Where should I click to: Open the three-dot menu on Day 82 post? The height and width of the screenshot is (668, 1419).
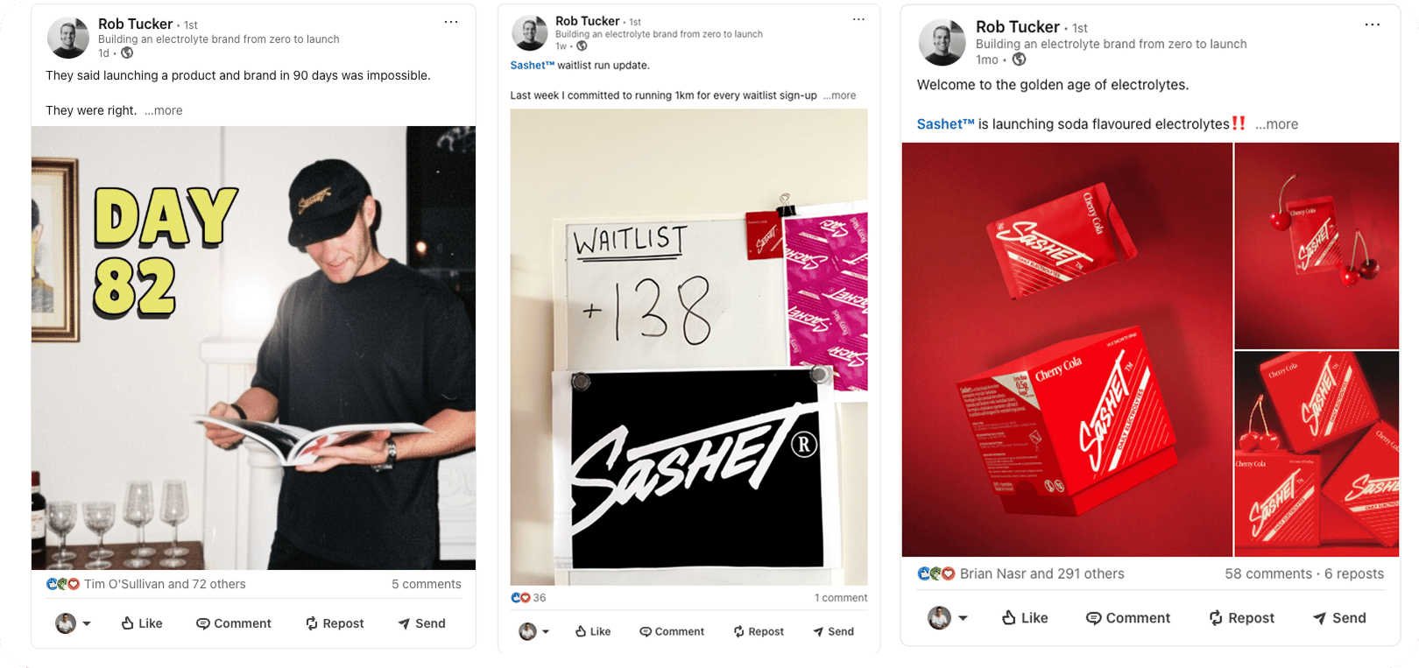451,22
